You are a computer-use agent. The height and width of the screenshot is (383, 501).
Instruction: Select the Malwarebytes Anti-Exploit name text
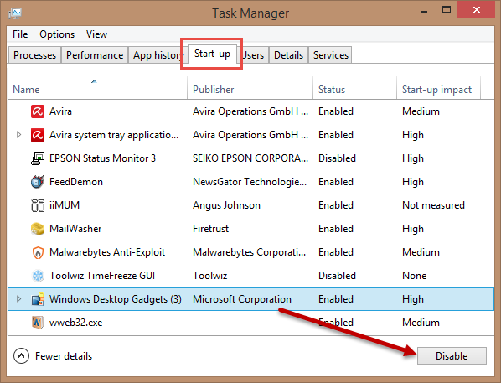coord(107,252)
